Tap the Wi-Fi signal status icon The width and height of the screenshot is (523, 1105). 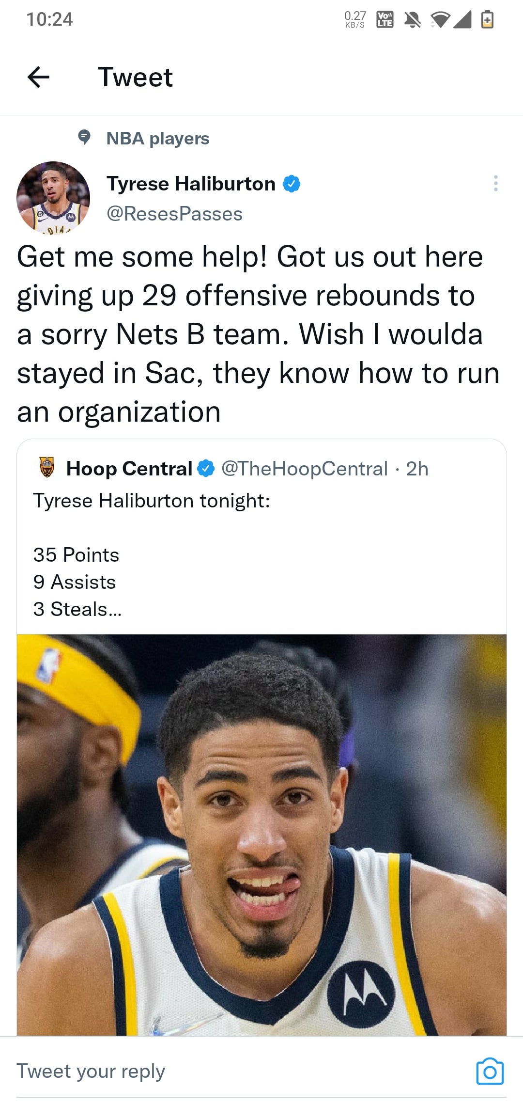(x=440, y=20)
